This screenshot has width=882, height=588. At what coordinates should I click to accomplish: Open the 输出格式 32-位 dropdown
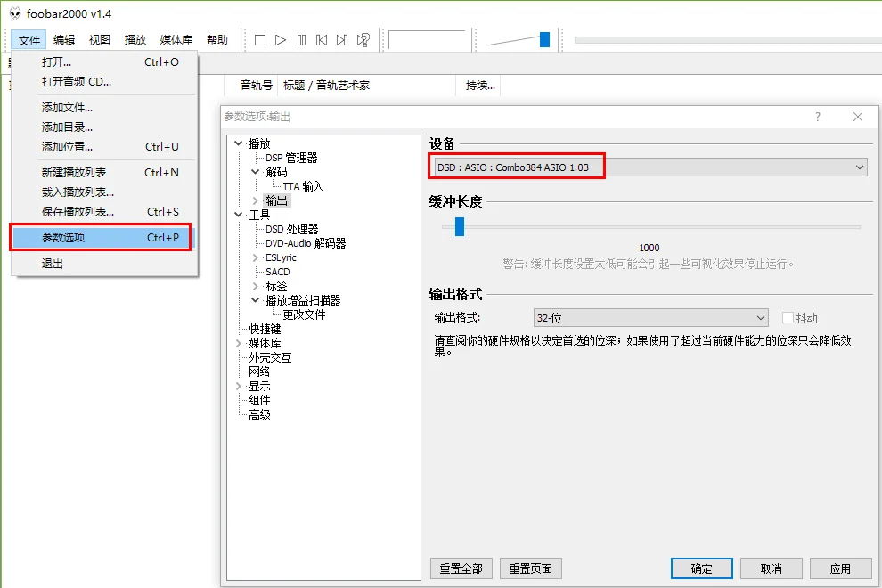coord(650,318)
